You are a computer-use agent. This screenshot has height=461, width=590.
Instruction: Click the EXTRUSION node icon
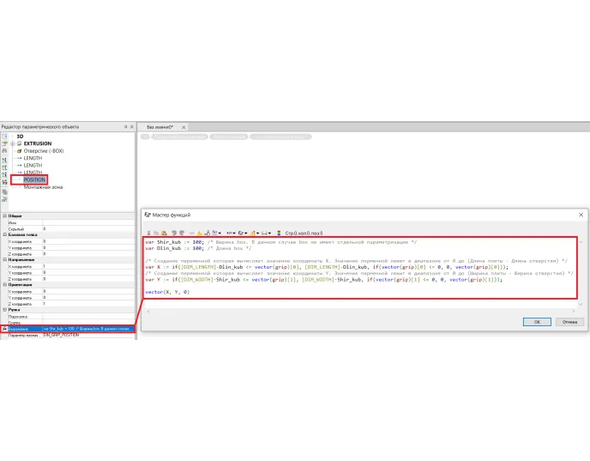click(x=20, y=143)
